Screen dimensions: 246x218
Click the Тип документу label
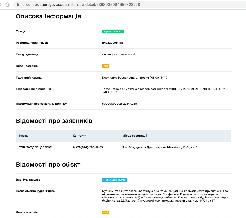[x=27, y=54]
